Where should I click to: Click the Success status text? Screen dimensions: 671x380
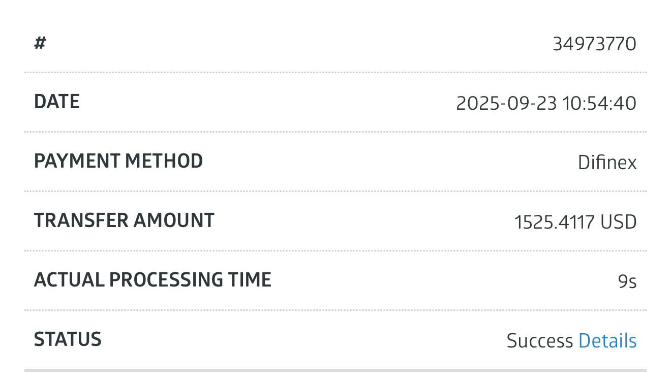tap(539, 341)
